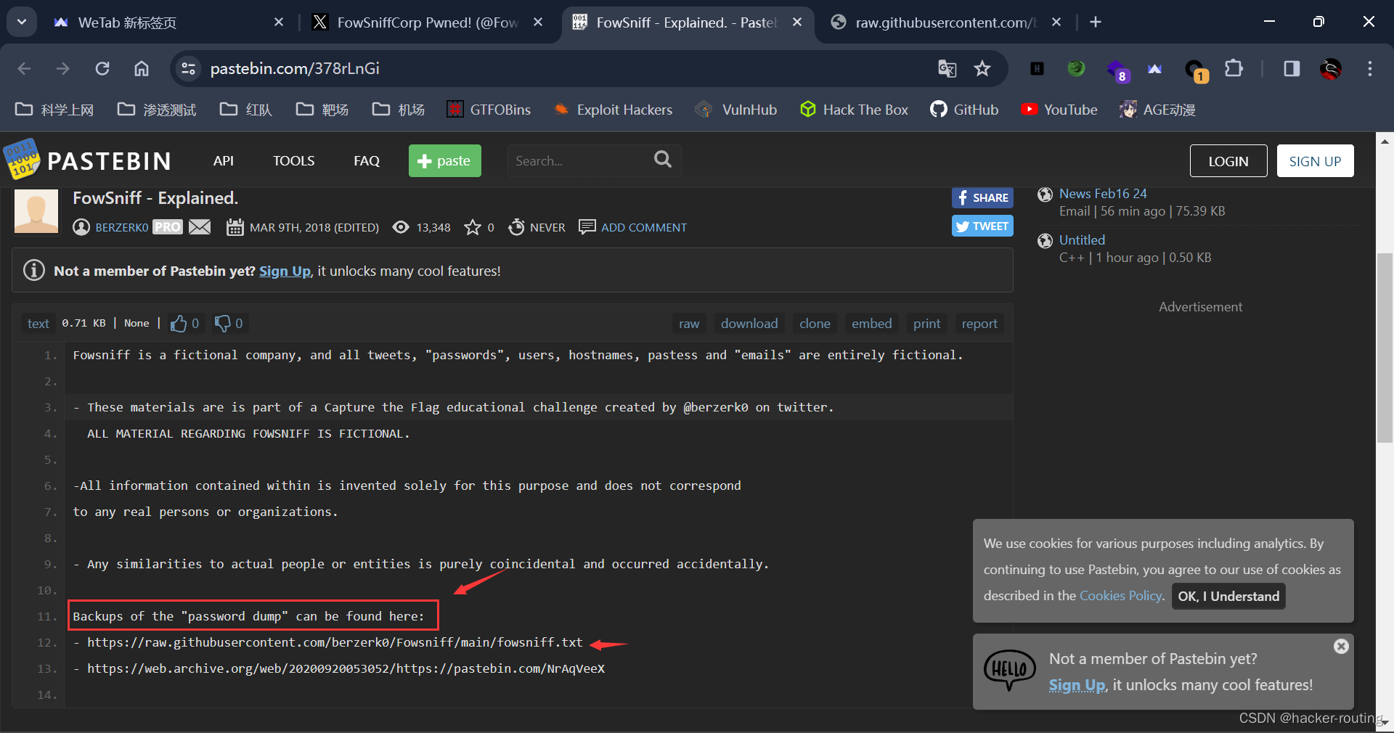Open the Chrome profile avatar
The width and height of the screenshot is (1394, 733).
tap(1331, 68)
